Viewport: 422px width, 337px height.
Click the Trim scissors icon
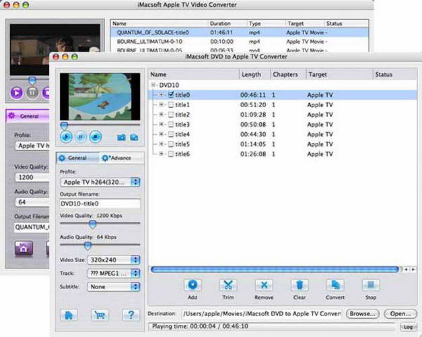point(228,284)
